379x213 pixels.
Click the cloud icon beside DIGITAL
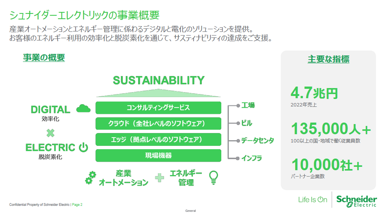(x=83, y=109)
